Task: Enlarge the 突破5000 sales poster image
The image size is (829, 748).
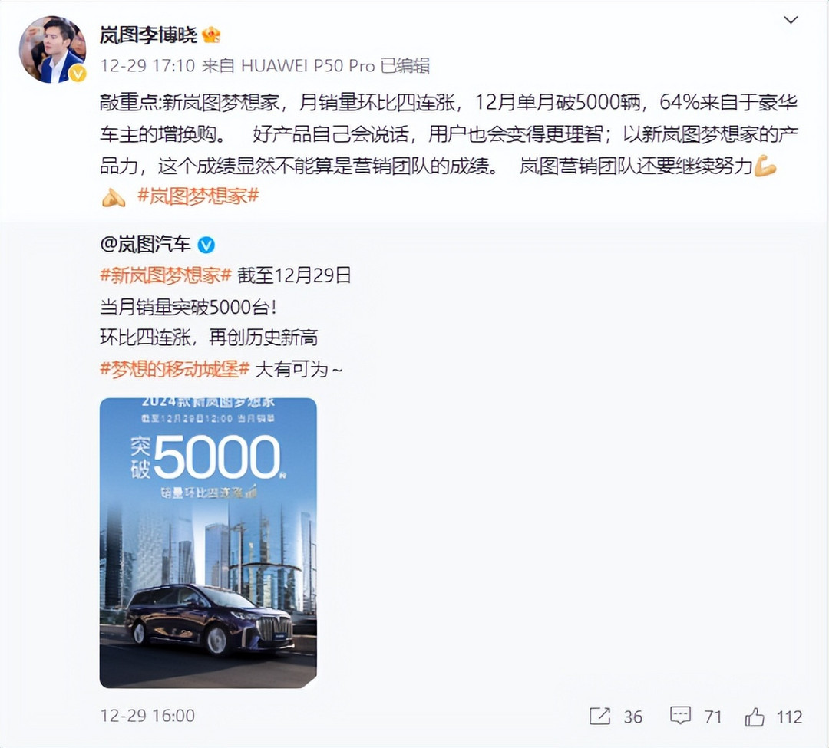Action: pyautogui.click(x=208, y=543)
